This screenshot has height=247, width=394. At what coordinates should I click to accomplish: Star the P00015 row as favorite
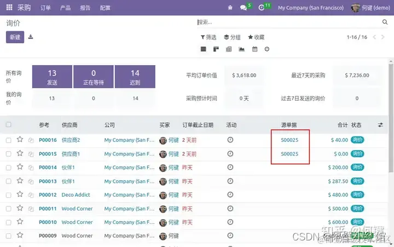pos(20,153)
